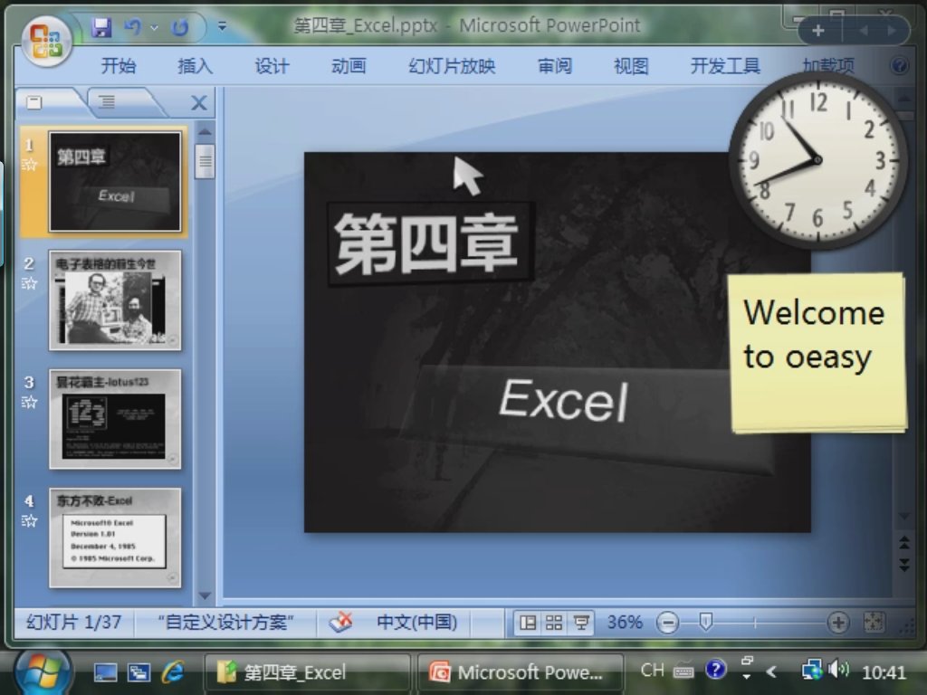This screenshot has width=927, height=695.
Task: Select slide 3 thumbnail lotus123
Action: pyautogui.click(x=115, y=419)
